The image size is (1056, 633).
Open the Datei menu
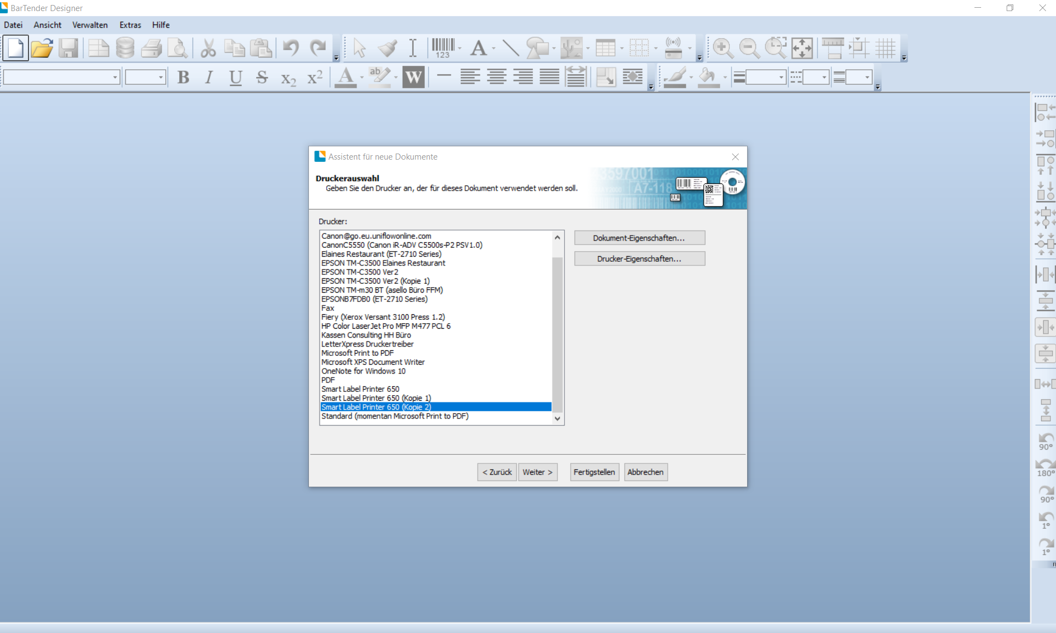[13, 25]
